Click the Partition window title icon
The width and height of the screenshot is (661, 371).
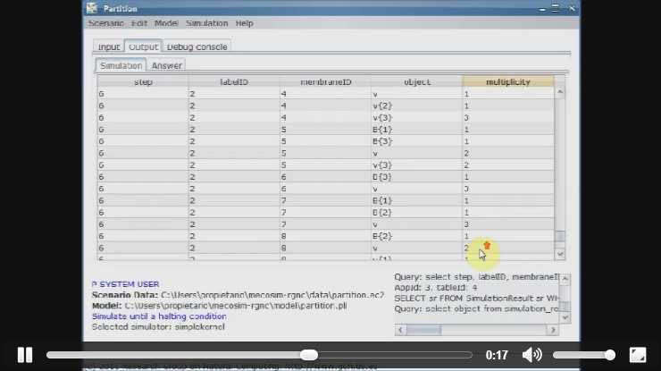[x=92, y=8]
